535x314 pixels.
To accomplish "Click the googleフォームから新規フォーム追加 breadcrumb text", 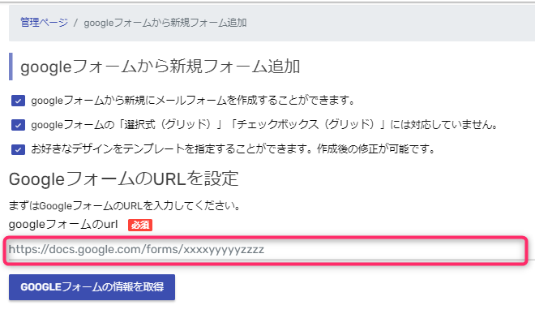I will tap(165, 23).
